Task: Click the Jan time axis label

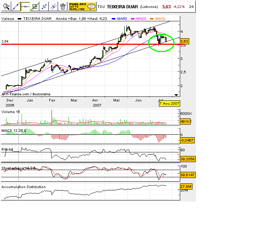Action: click(30, 100)
